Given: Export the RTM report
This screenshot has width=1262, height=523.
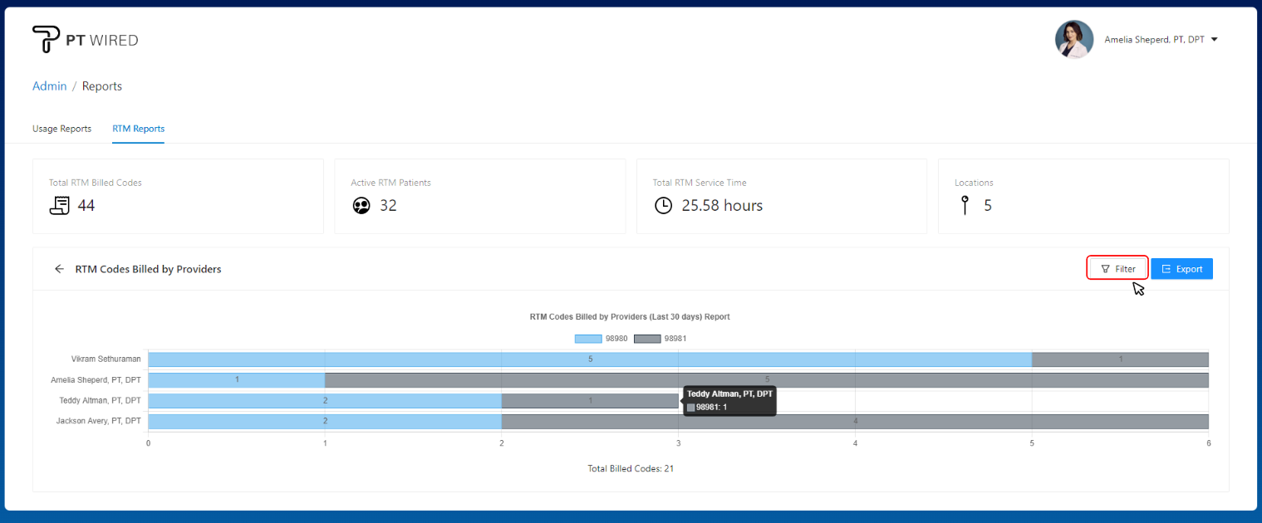Looking at the screenshot, I should coord(1181,269).
